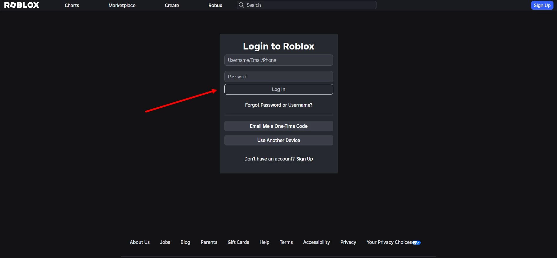Visit the Gift Cards footer link
This screenshot has width=557, height=258.
point(238,242)
